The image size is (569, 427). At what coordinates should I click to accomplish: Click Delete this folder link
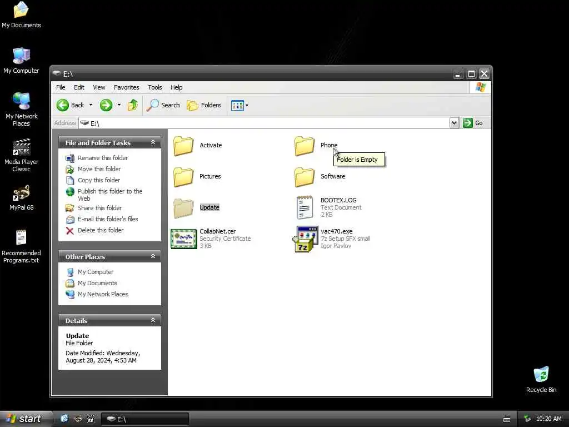tap(101, 231)
